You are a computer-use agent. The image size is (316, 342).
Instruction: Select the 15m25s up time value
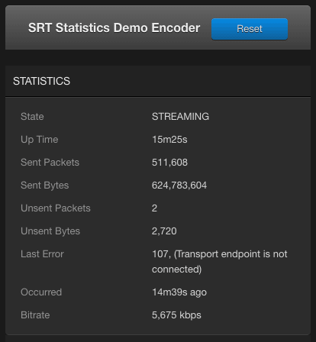(169, 140)
